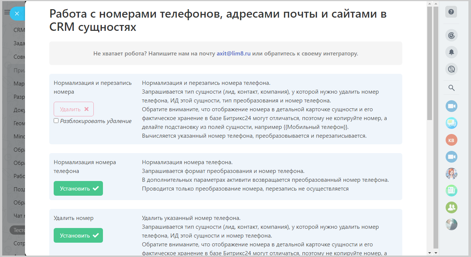Open CRM item in left menu
This screenshot has height=257, width=471.
point(19,30)
